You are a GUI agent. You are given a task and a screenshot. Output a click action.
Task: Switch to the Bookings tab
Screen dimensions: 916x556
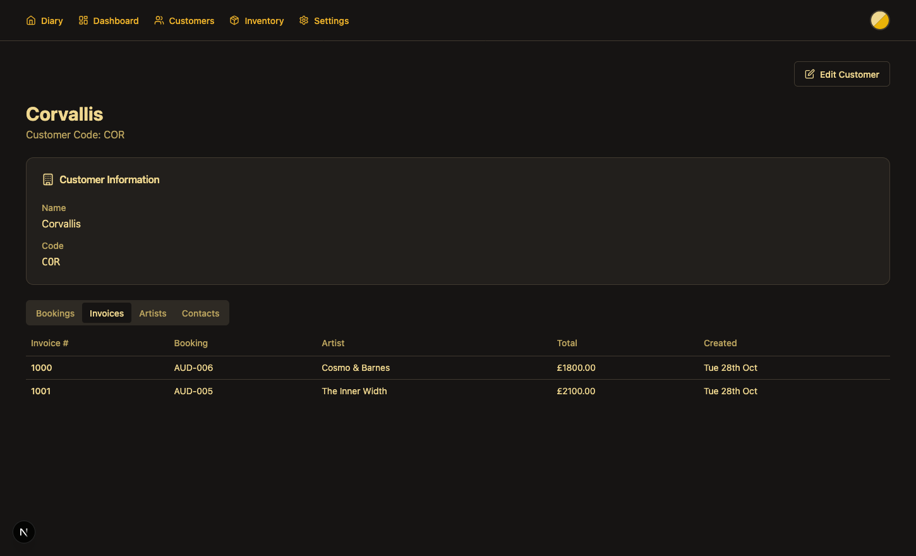55,313
